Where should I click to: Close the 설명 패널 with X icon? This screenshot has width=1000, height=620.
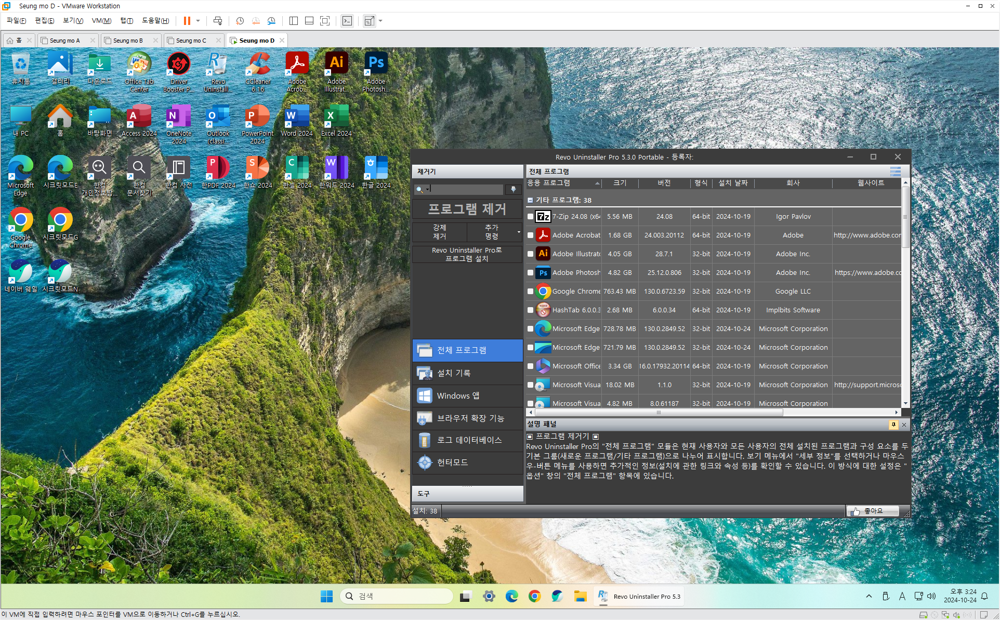[904, 425]
